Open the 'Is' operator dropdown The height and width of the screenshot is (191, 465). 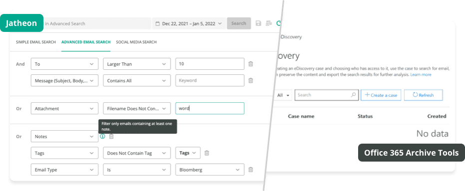point(137,170)
